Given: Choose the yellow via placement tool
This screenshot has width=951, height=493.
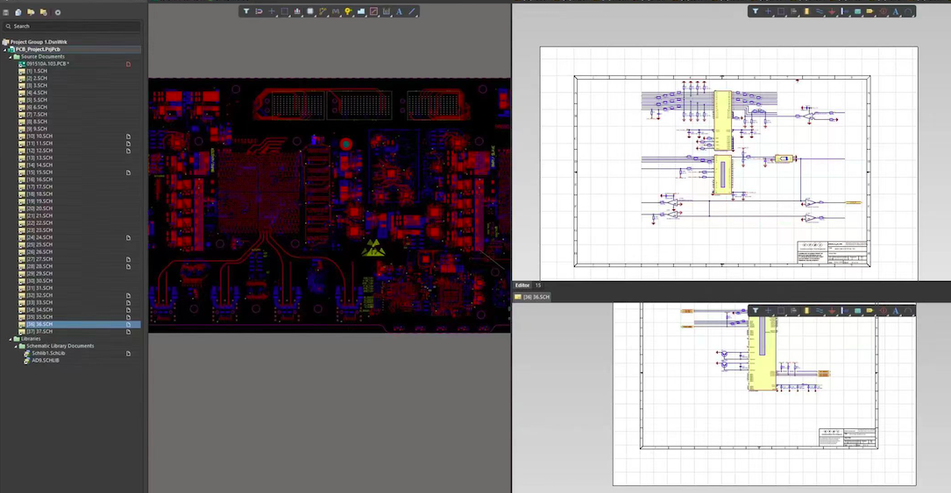Looking at the screenshot, I should (348, 11).
